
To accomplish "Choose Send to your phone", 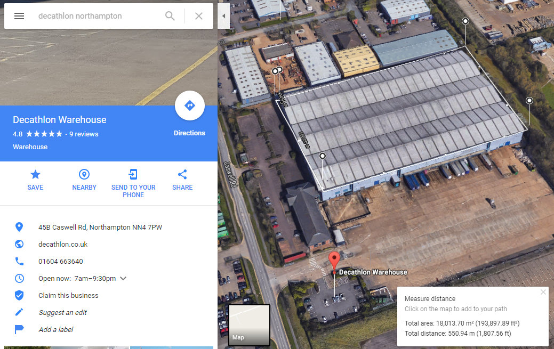I will [x=133, y=183].
